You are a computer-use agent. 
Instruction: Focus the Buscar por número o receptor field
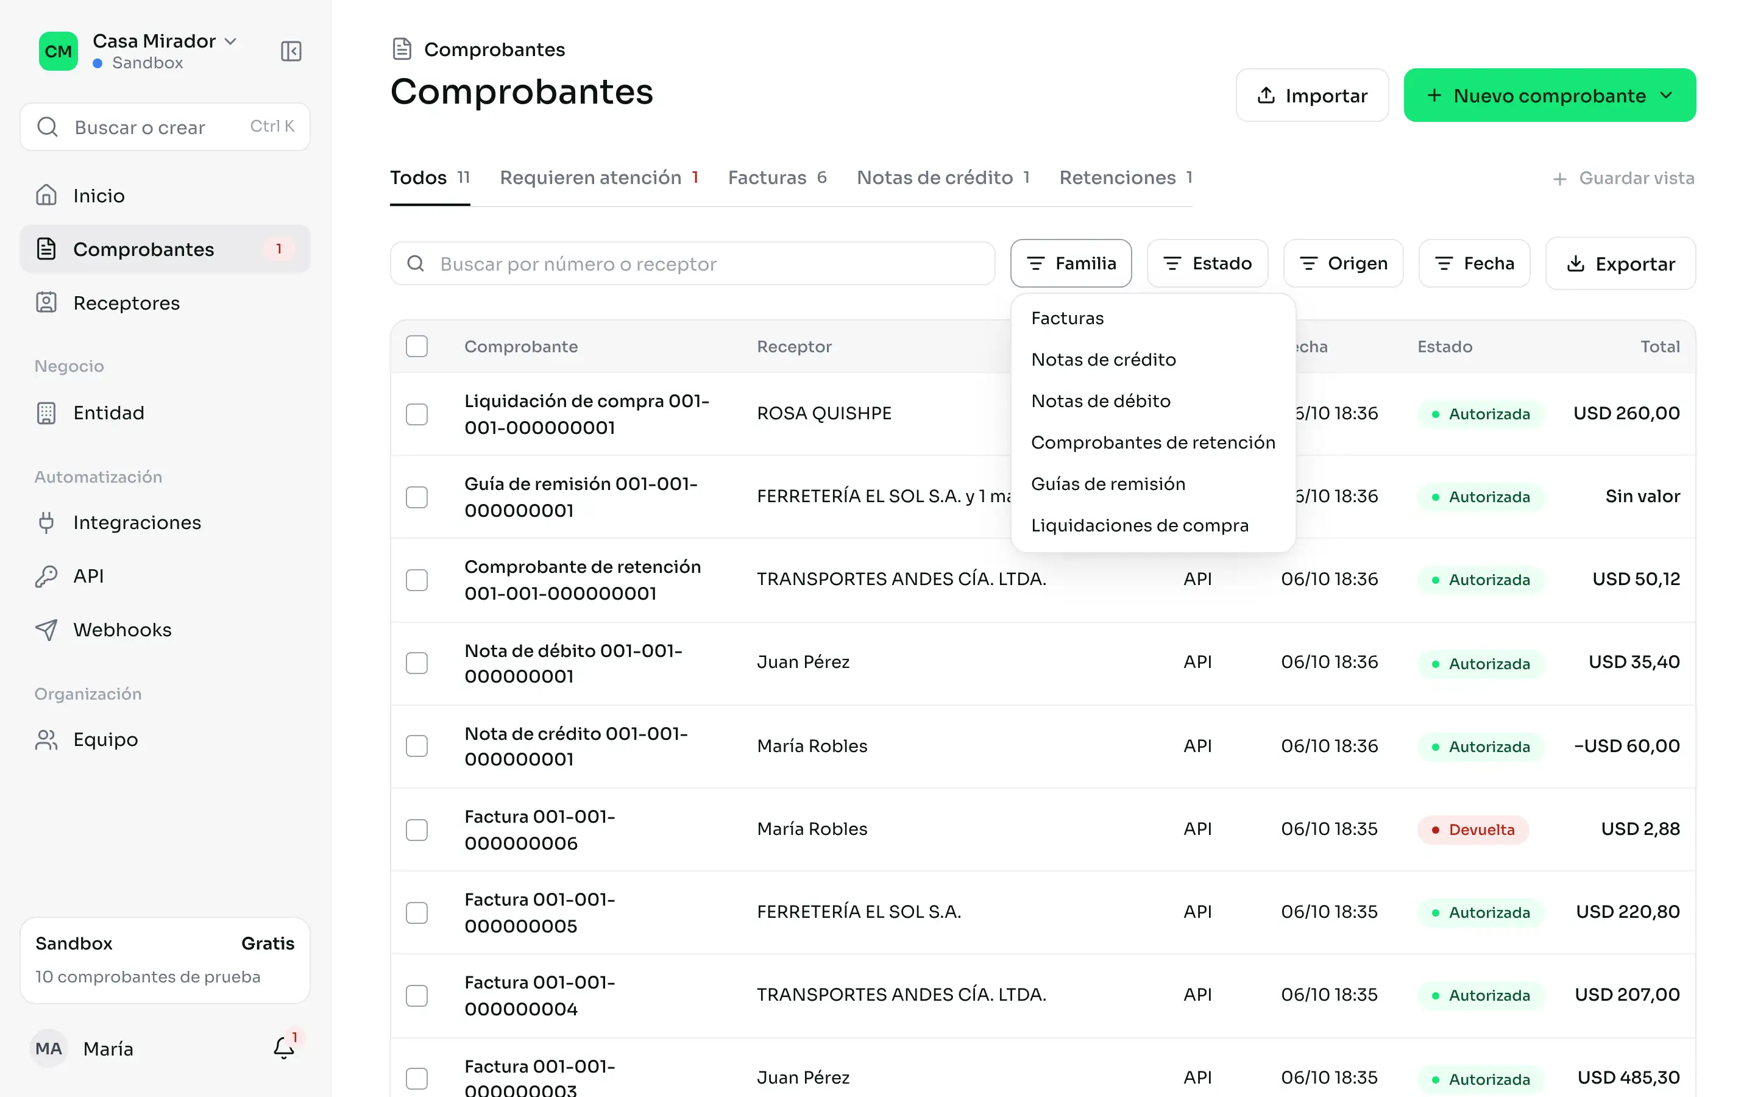tap(693, 263)
